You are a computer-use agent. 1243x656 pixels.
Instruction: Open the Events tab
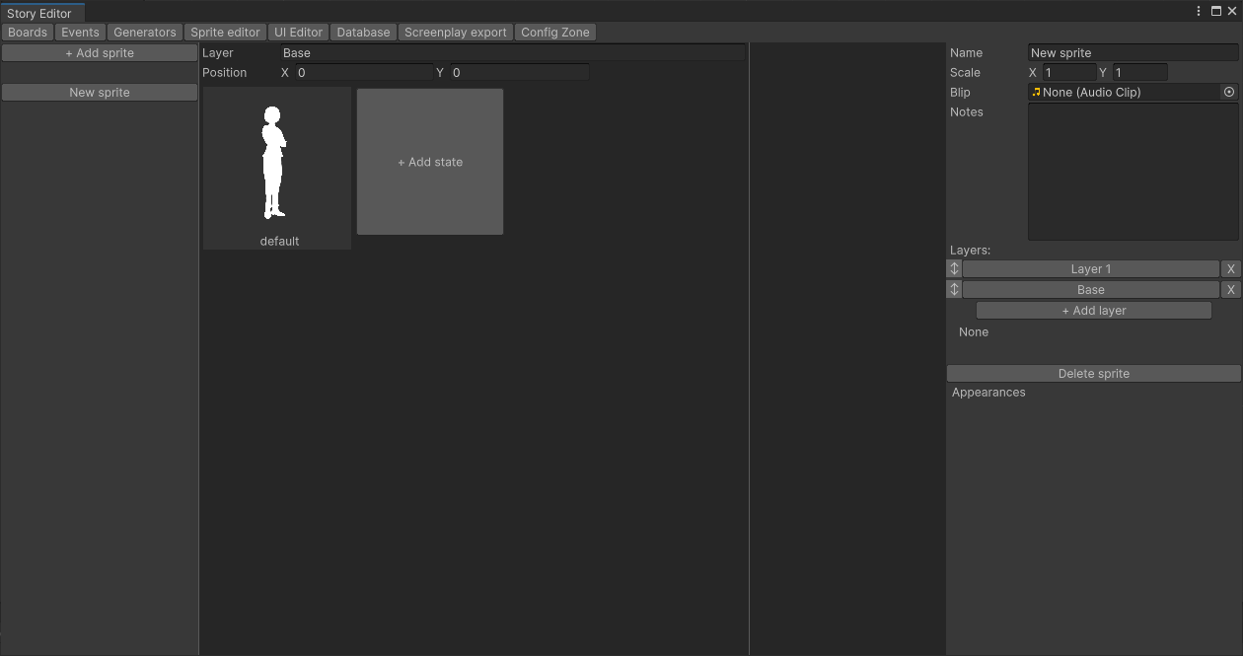[80, 33]
